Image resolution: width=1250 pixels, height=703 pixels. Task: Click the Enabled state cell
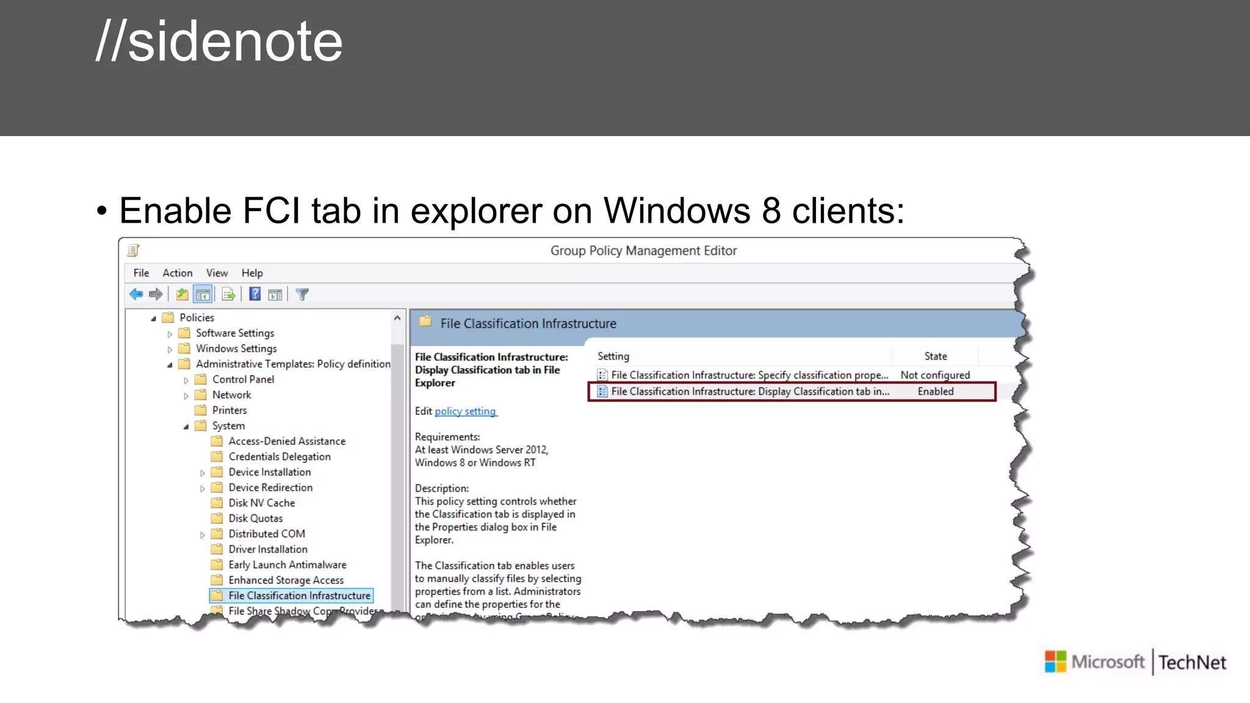click(x=936, y=392)
